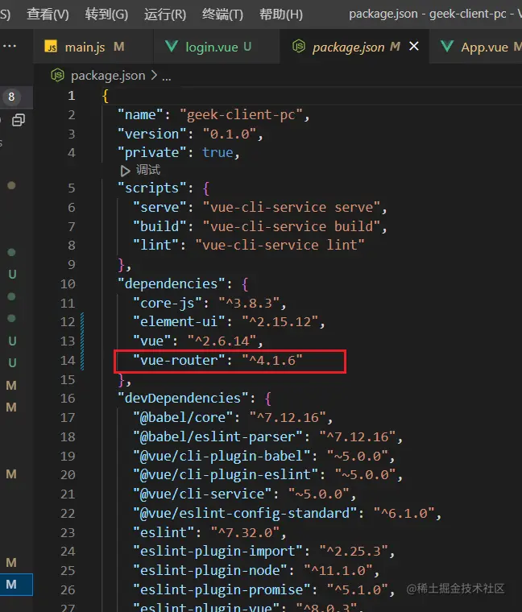Click the "^4.1.6" version string

[x=272, y=360]
